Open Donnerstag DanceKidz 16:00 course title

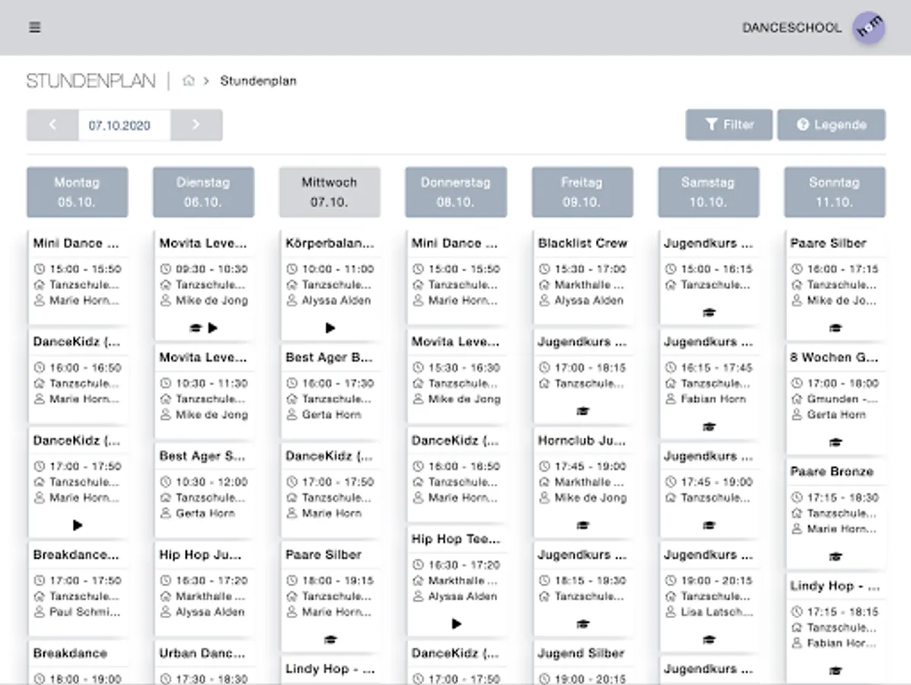455,441
